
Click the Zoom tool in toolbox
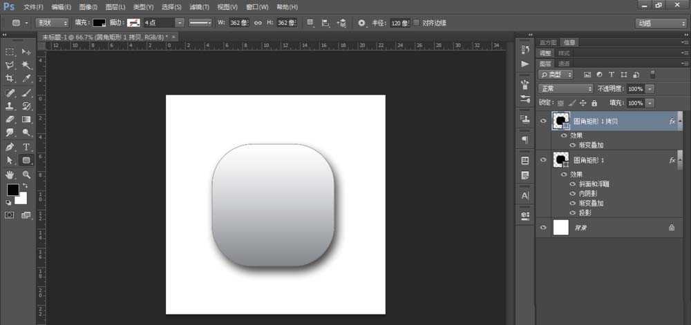pyautogui.click(x=26, y=175)
